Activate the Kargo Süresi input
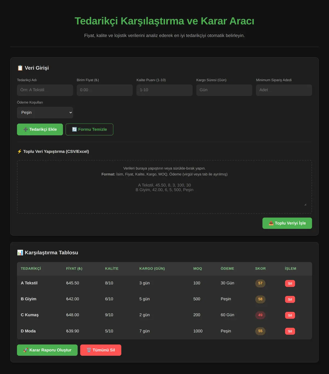The width and height of the screenshot is (329, 374). click(224, 90)
